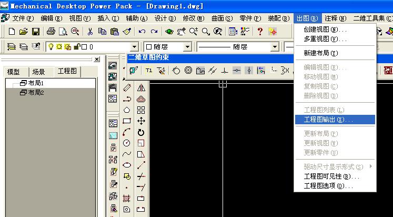Click the zoom realtime magnifier icon

193,32
